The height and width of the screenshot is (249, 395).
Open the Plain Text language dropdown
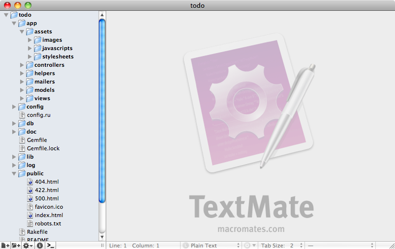(211, 246)
